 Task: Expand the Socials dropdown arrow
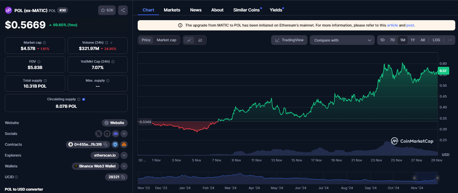click(124, 134)
